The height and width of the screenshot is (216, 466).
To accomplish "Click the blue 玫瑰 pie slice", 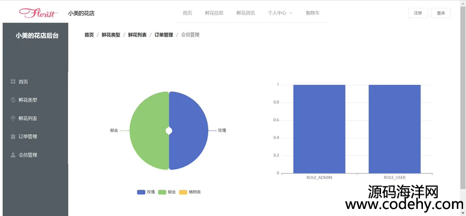I will click(189, 131).
